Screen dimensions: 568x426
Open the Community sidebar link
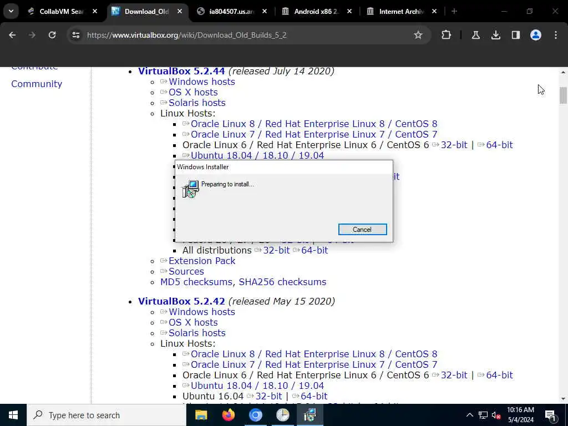point(37,84)
